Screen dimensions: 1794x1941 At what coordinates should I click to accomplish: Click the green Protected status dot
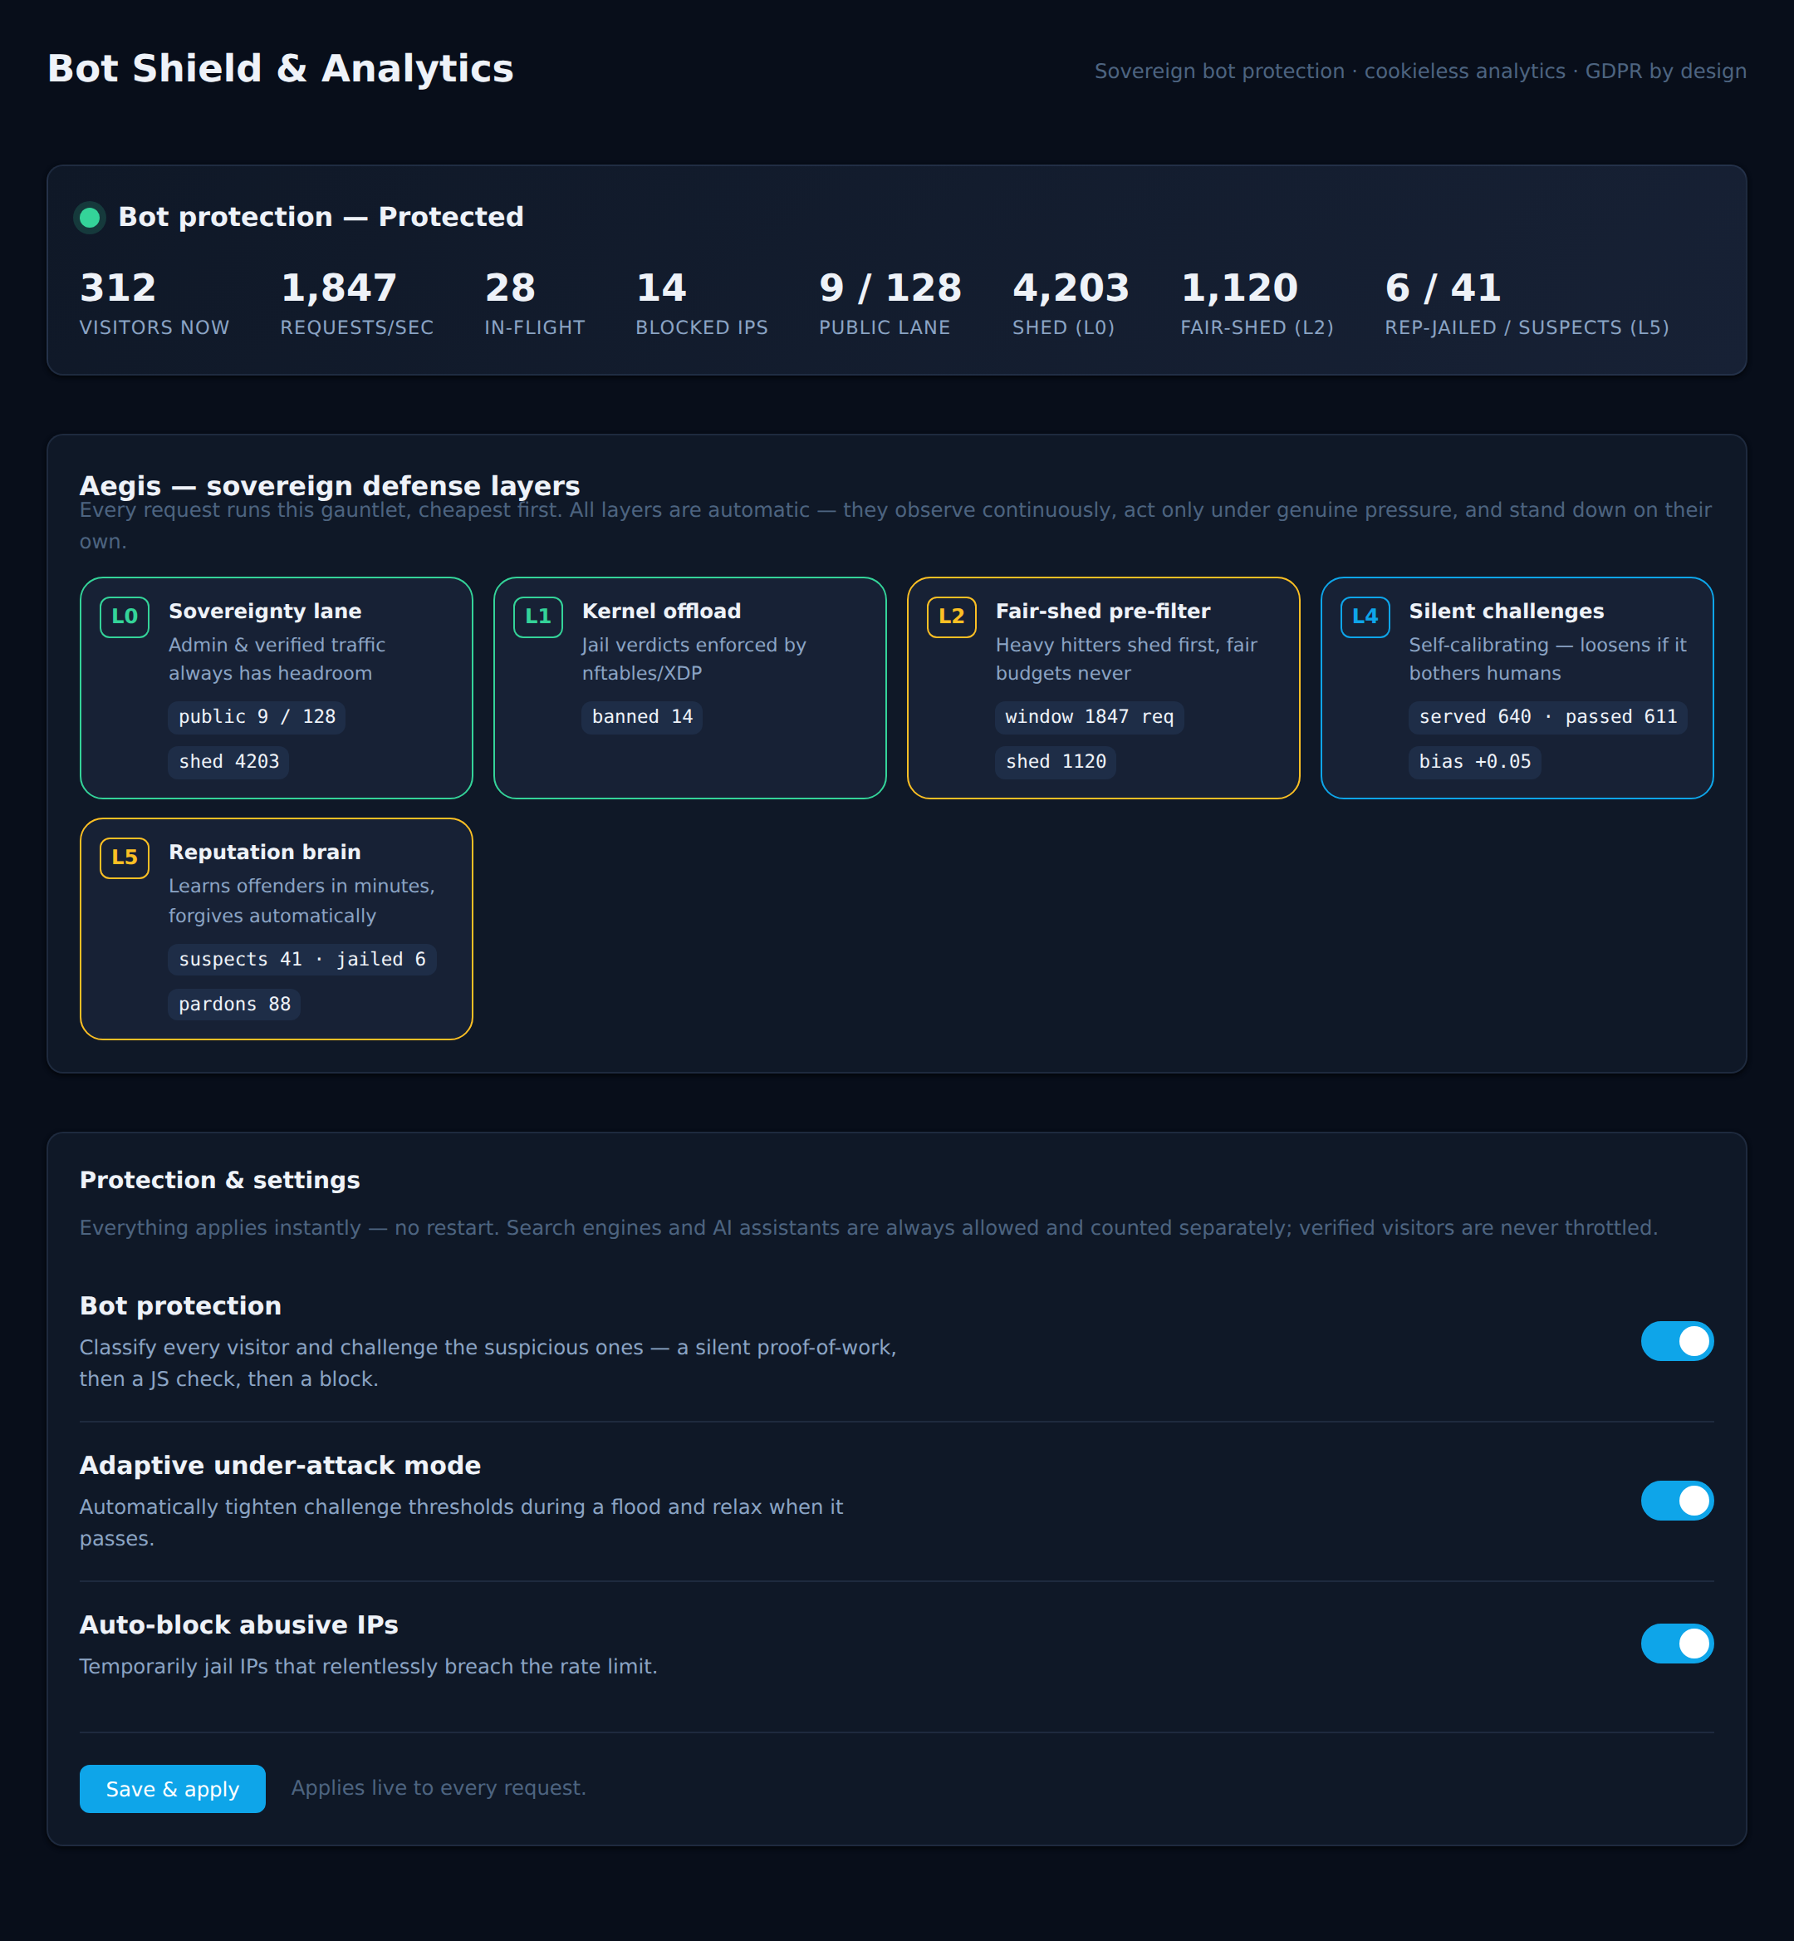click(90, 217)
